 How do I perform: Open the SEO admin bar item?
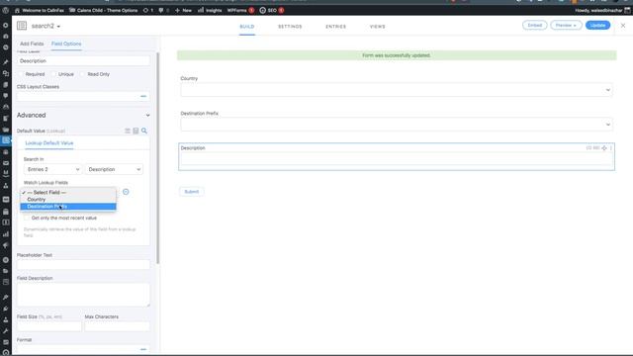pos(272,10)
